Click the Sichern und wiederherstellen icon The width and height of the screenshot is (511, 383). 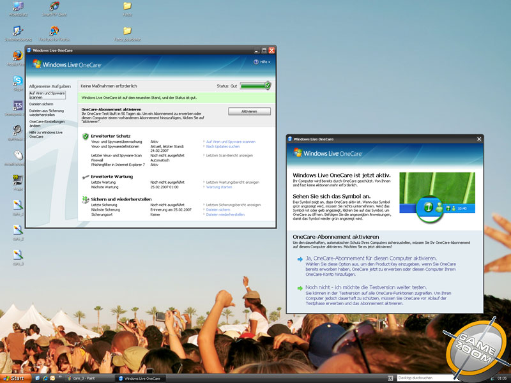(x=86, y=200)
